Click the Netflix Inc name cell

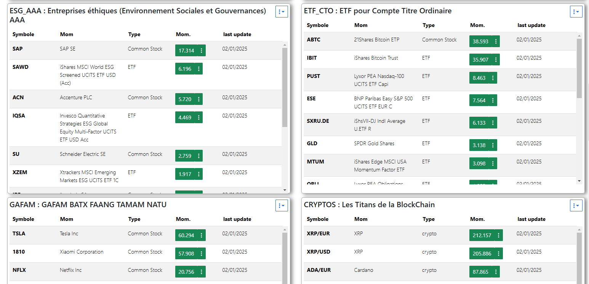click(x=71, y=270)
